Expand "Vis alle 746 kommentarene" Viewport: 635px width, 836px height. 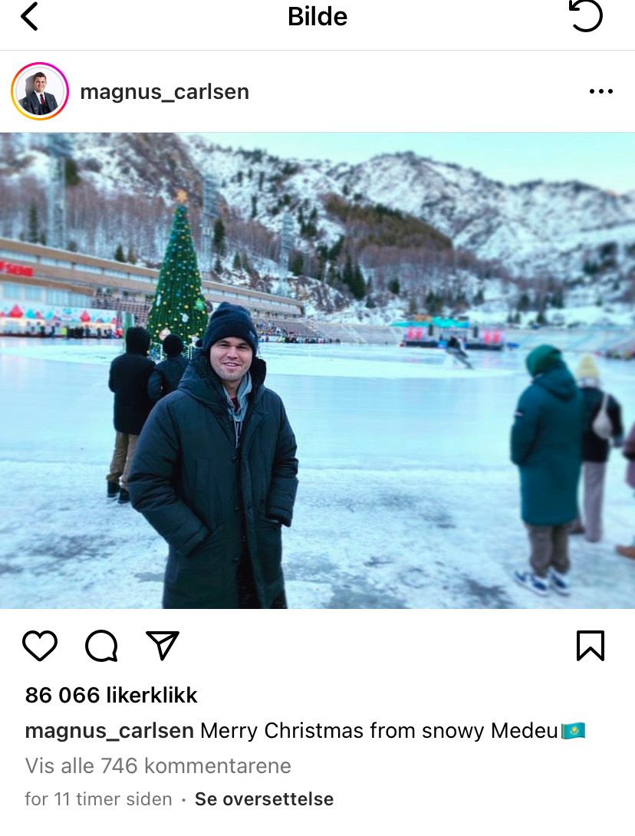point(158,765)
